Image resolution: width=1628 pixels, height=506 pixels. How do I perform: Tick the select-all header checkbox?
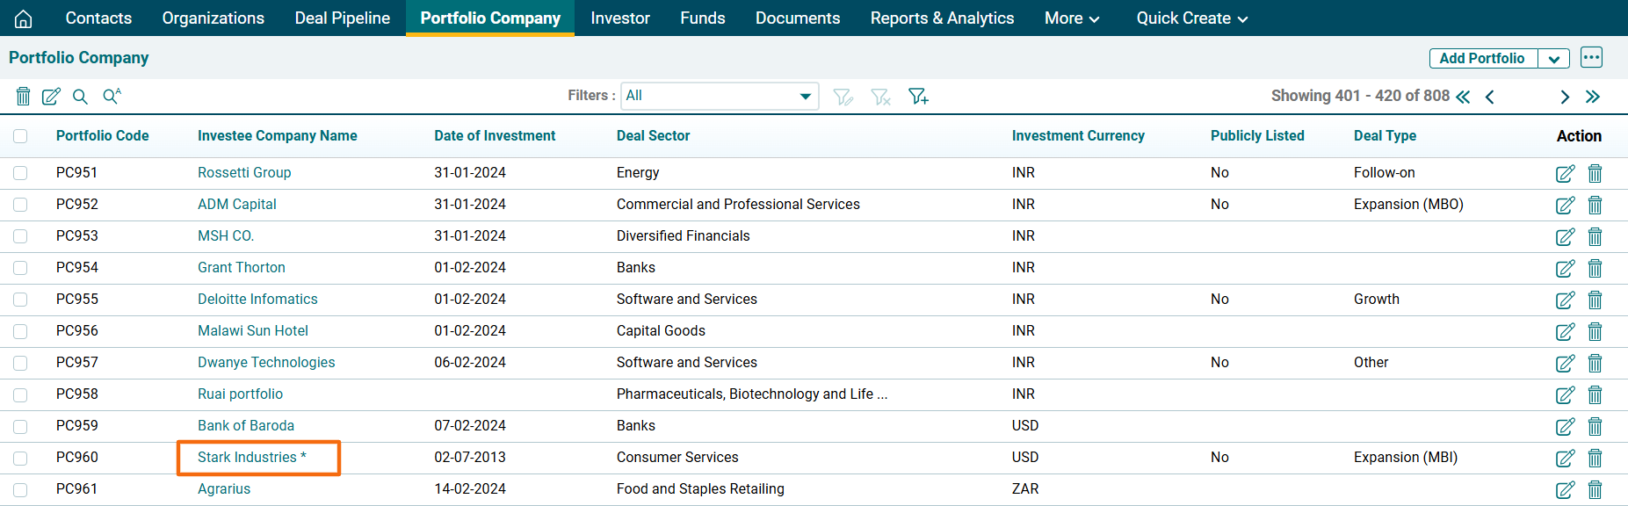tap(20, 136)
